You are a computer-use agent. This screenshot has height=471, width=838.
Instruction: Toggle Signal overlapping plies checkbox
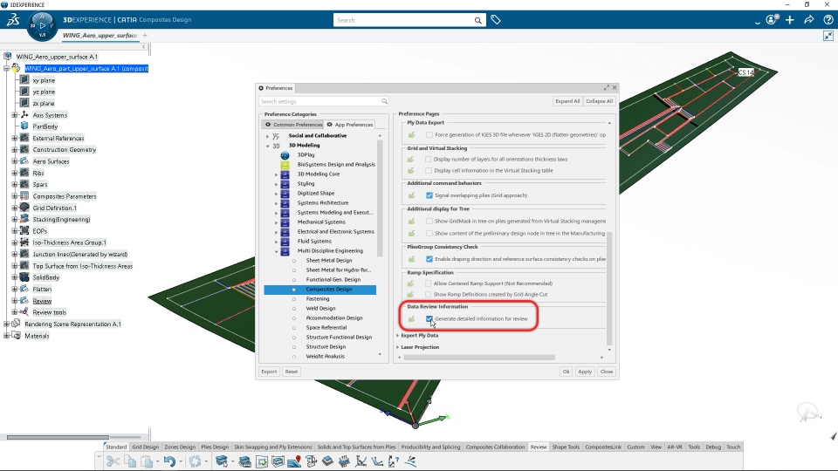[429, 195]
